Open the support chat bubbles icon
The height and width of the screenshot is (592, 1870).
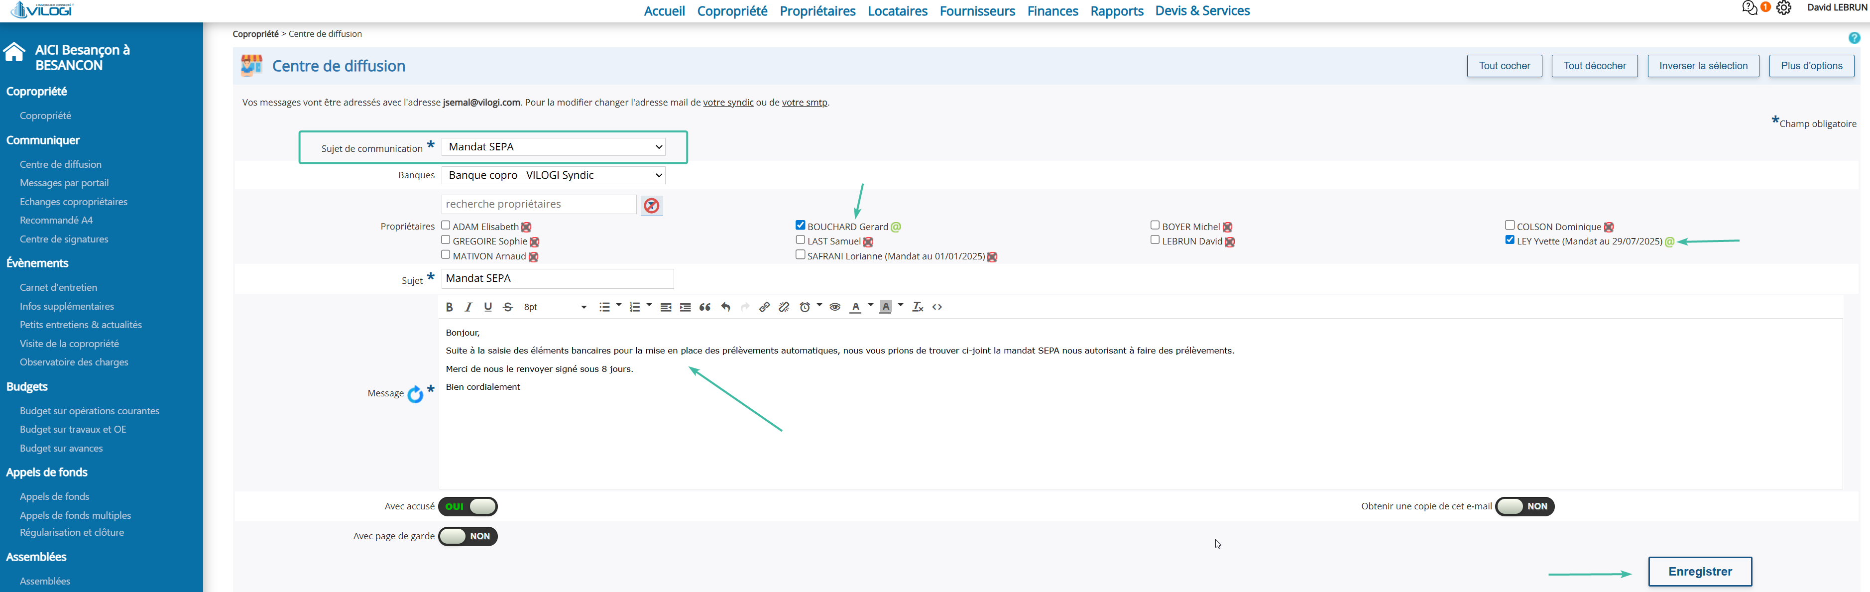point(1750,8)
